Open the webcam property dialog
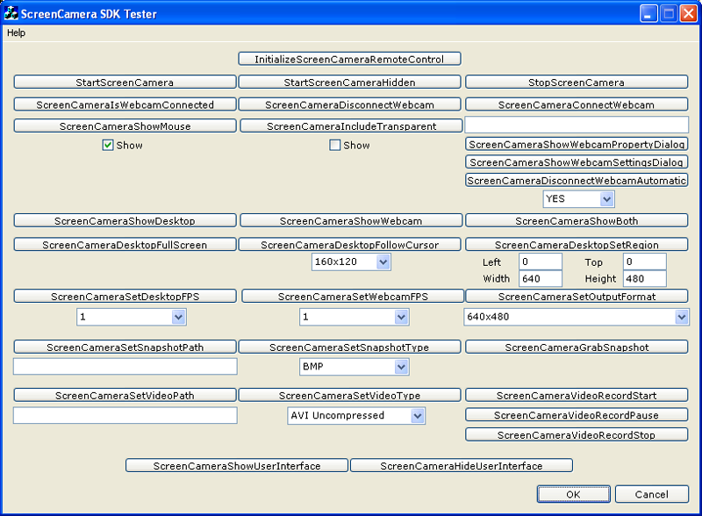The width and height of the screenshot is (702, 516). 577,144
